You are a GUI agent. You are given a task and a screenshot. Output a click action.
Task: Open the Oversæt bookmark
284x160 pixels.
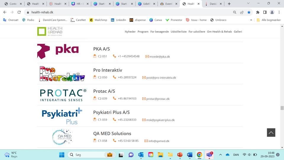point(11,20)
